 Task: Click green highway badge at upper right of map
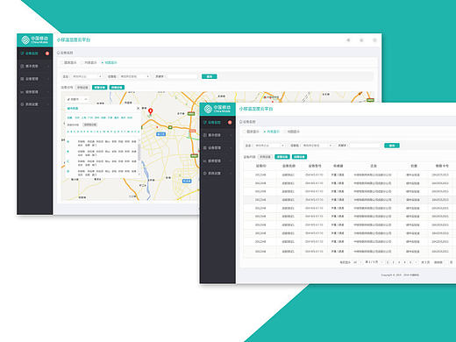pos(370,100)
